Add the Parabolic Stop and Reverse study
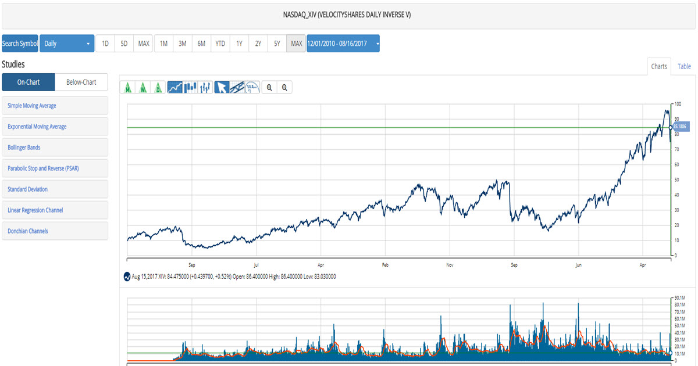Screen dimensions: 698x366 point(55,168)
